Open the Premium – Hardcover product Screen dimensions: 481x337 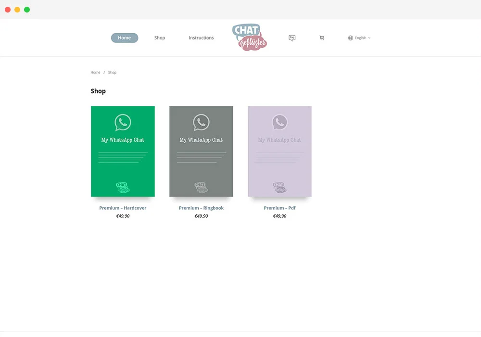(123, 207)
